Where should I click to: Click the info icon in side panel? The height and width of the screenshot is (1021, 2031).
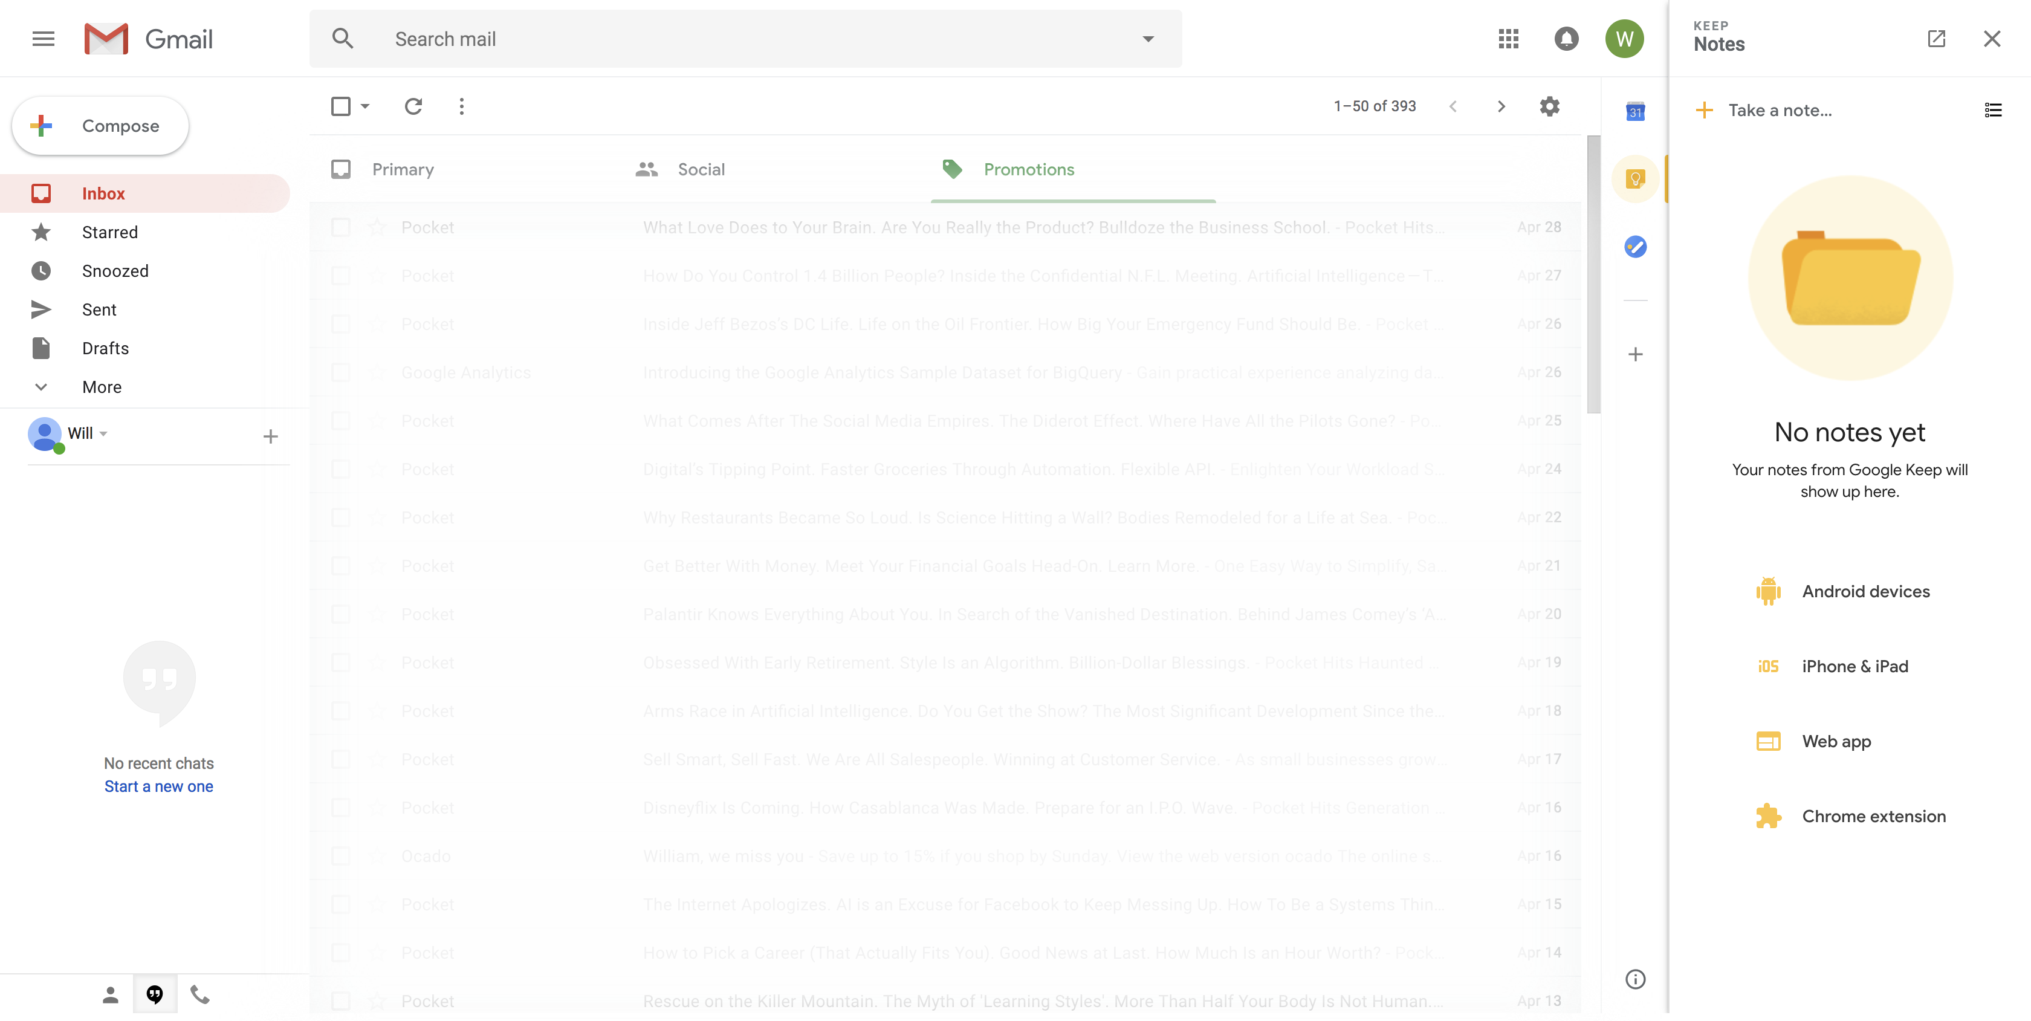(1635, 979)
